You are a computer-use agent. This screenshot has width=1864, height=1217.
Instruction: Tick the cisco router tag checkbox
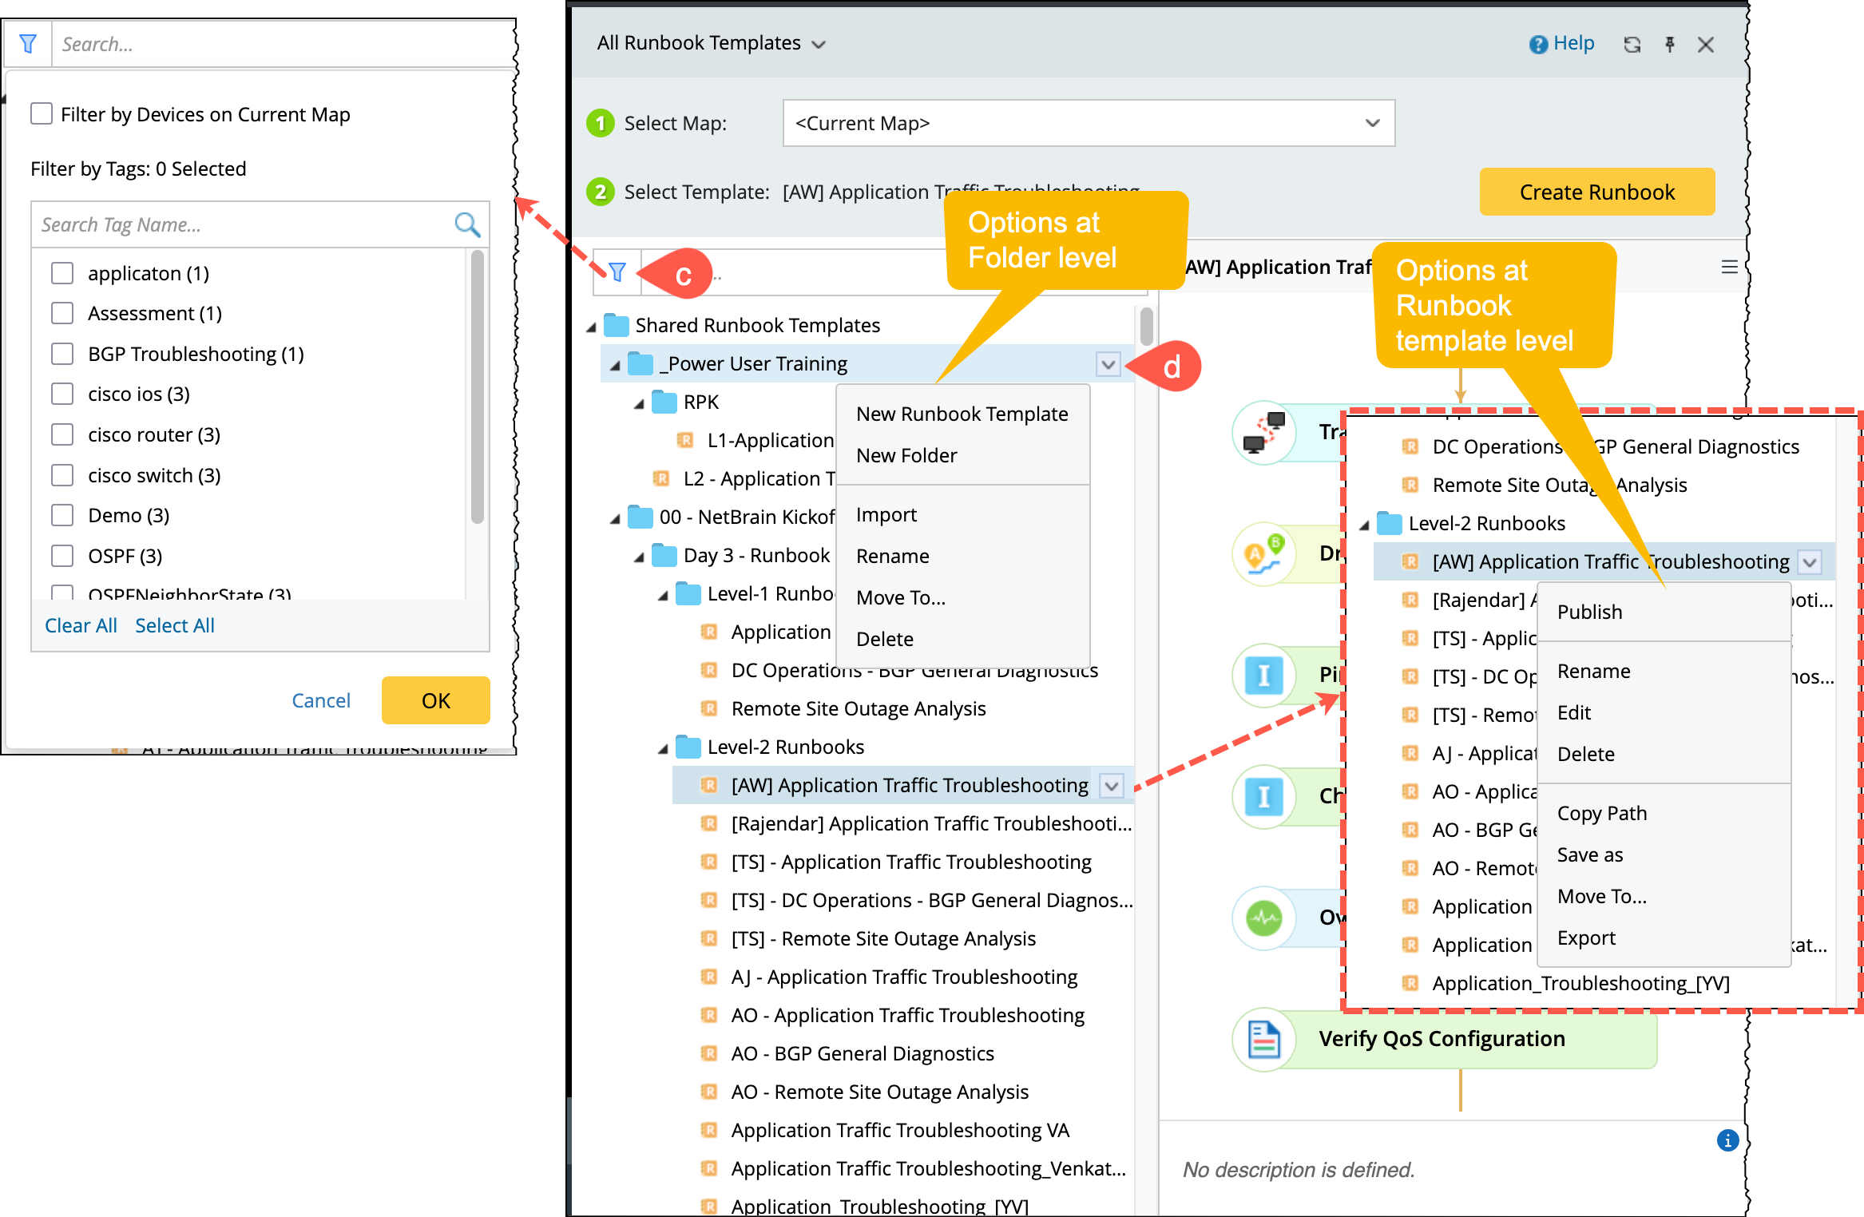[62, 434]
